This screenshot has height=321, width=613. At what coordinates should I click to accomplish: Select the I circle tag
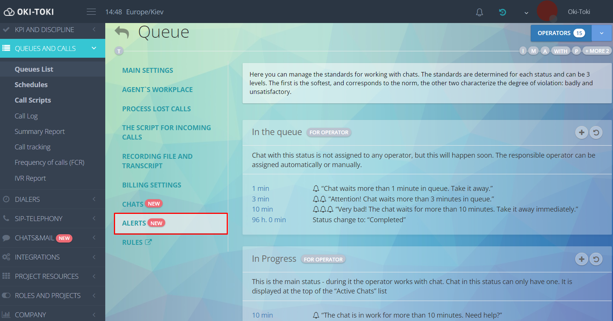coord(523,51)
